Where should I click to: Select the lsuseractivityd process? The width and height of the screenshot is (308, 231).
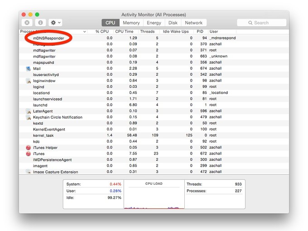[154, 75]
